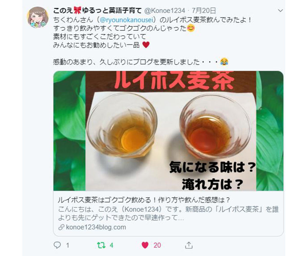The height and width of the screenshot is (256, 308).
Task: Open the article title ルイボス麦茶はゴクゴク飲める
Action: 144,200
